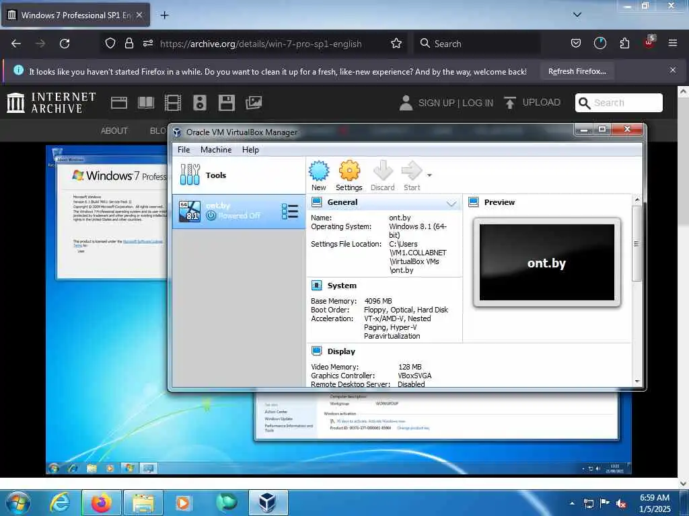The width and height of the screenshot is (689, 516).
Task: Open Windows Explorer from the taskbar
Action: click(x=143, y=503)
